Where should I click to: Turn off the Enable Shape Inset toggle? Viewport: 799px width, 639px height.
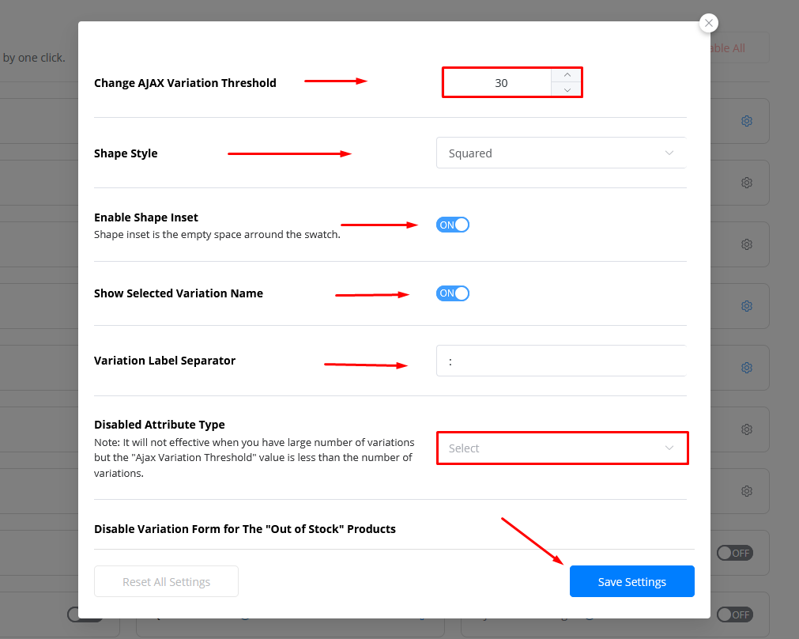pyautogui.click(x=453, y=225)
